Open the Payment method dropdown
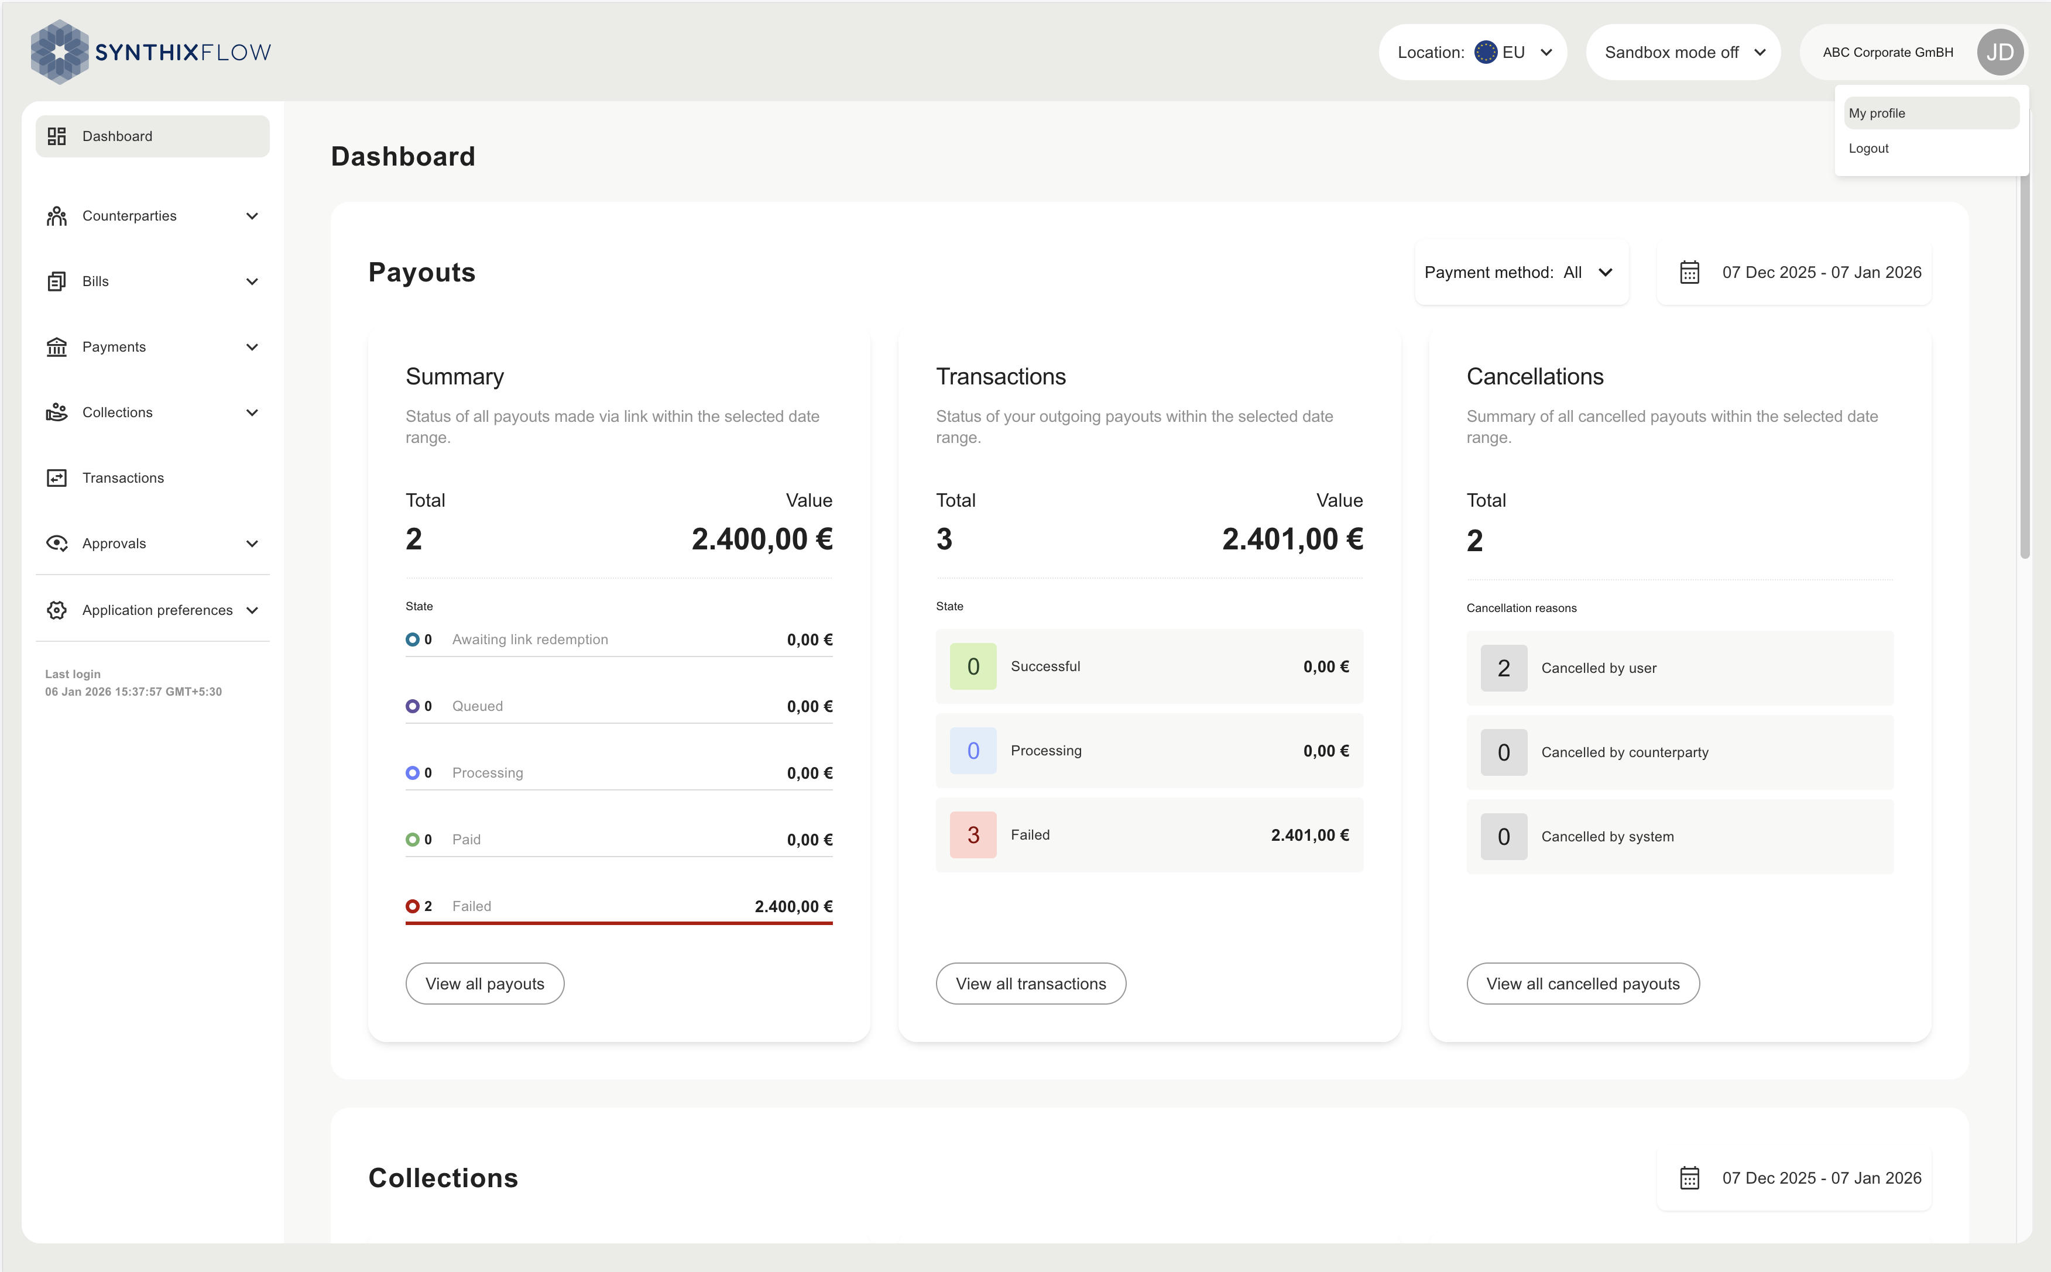The image size is (2051, 1272). pyautogui.click(x=1522, y=273)
